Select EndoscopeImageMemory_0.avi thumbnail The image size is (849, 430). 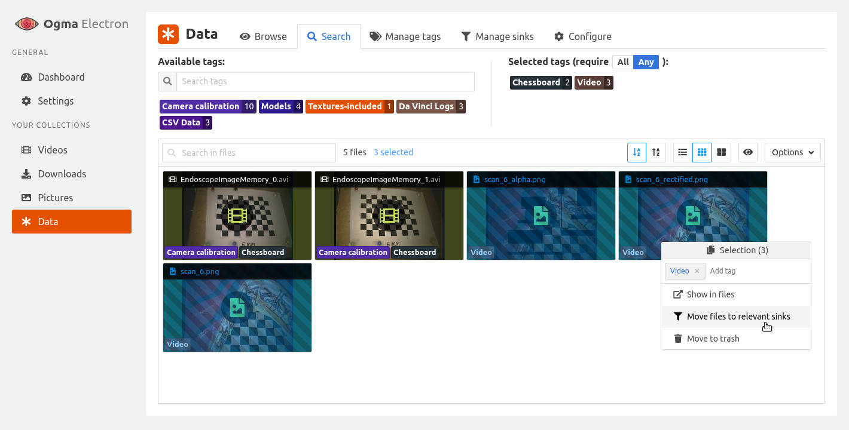237,216
